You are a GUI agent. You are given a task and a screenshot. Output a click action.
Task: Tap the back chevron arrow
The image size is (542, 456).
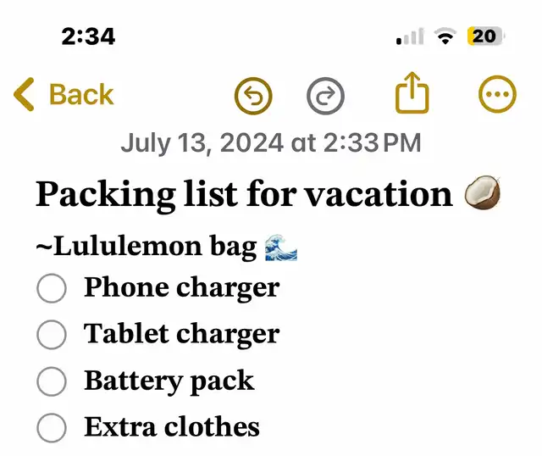24,94
